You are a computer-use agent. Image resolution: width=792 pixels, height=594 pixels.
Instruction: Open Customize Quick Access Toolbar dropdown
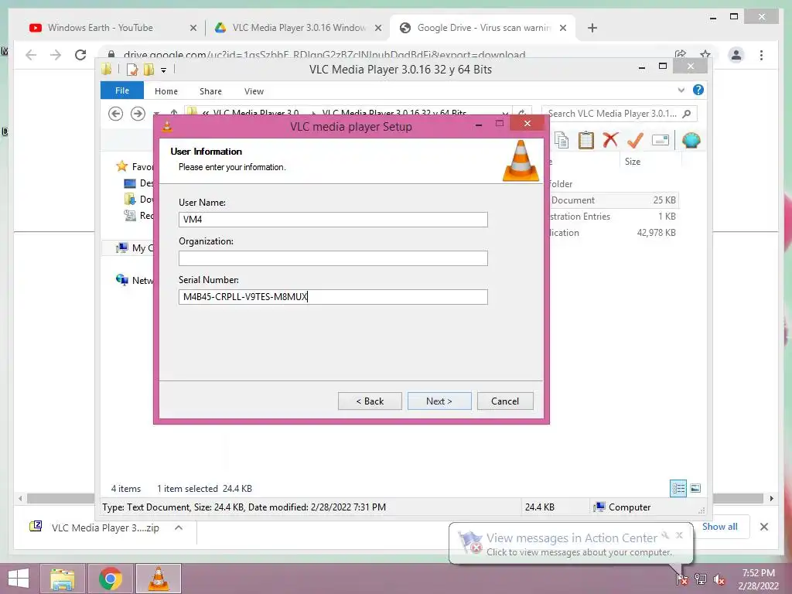pos(164,70)
